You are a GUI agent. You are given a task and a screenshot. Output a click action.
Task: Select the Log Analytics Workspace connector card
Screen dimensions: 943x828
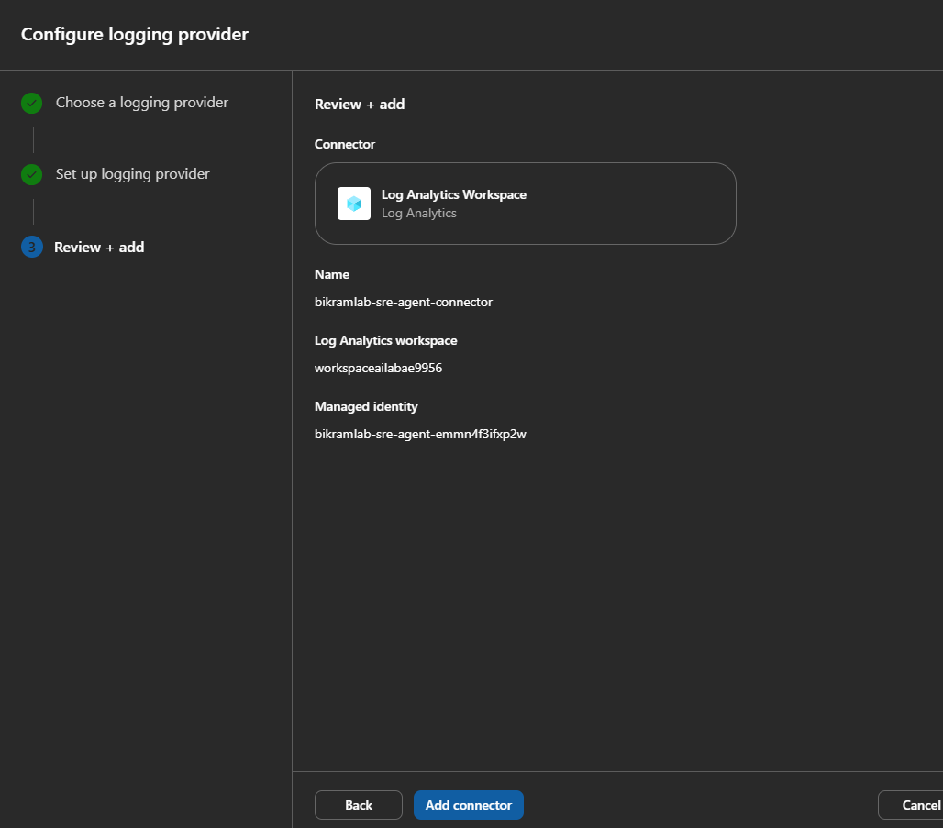point(525,204)
